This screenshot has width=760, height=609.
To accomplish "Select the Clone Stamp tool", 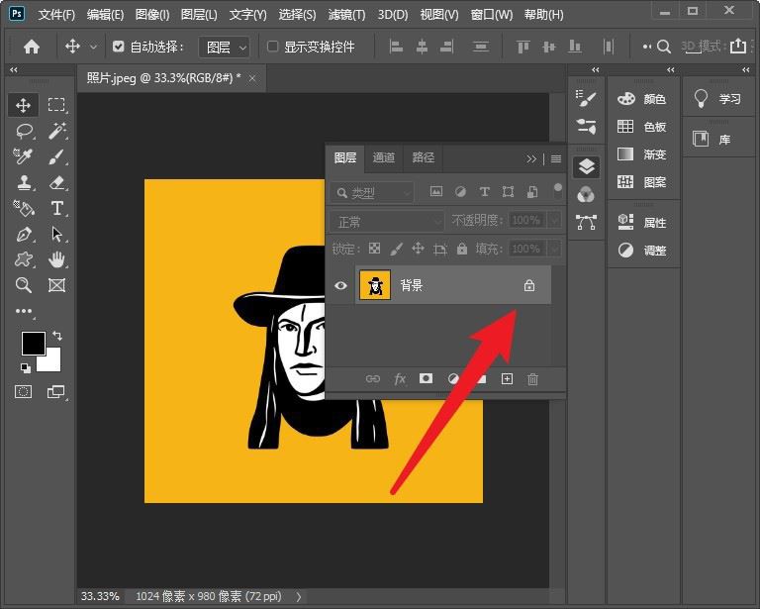I will point(24,183).
